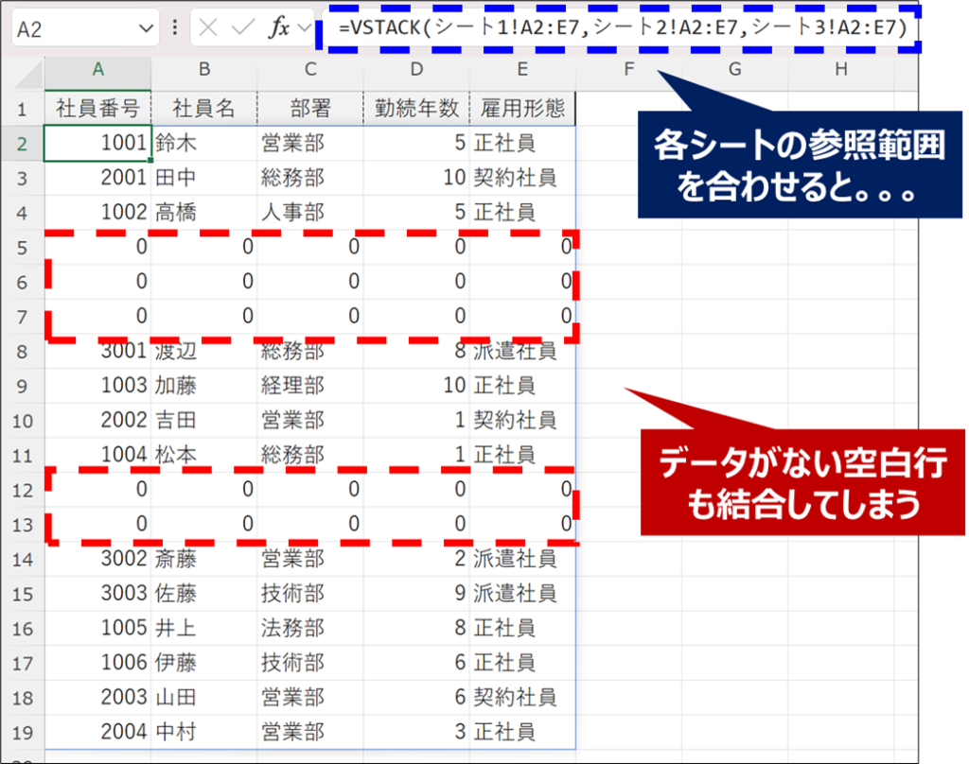
Task: Select column header H
Action: (839, 71)
